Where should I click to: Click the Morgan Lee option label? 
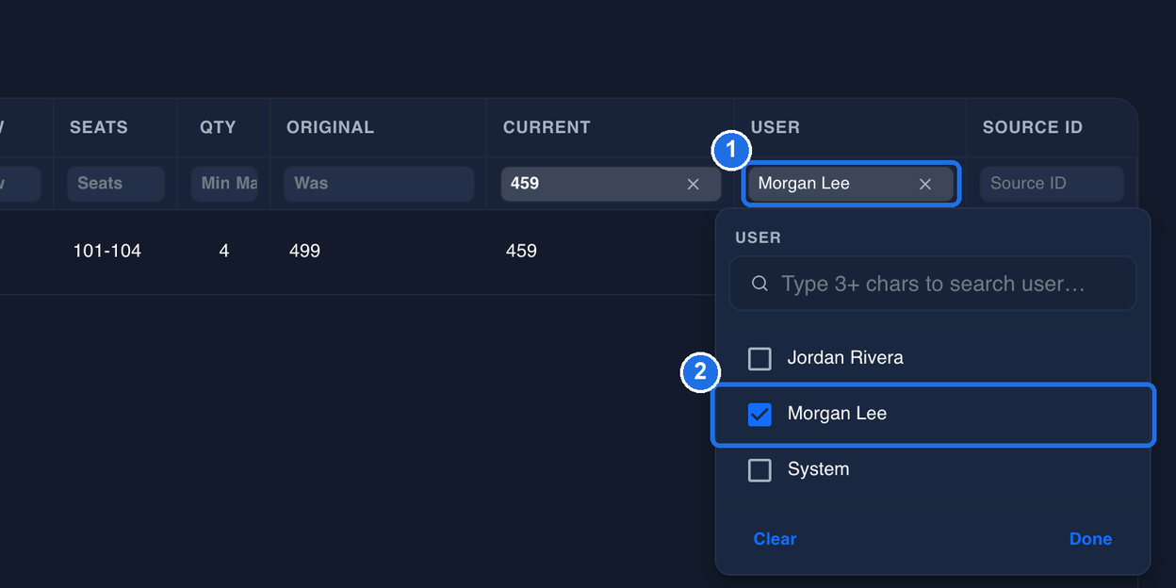(837, 414)
